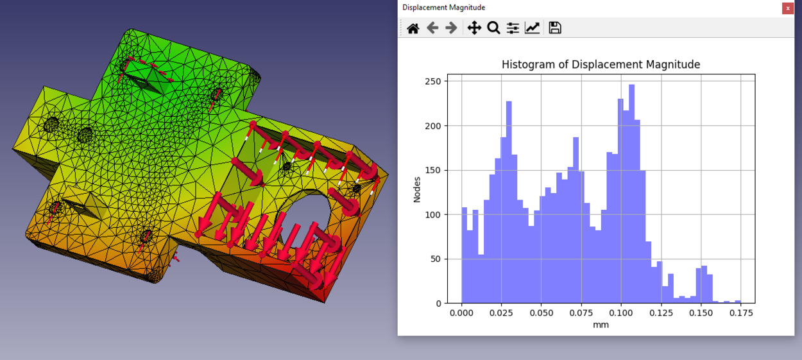Image resolution: width=802 pixels, height=360 pixels.
Task: Select the Zoom magnifier tool
Action: pyautogui.click(x=493, y=28)
